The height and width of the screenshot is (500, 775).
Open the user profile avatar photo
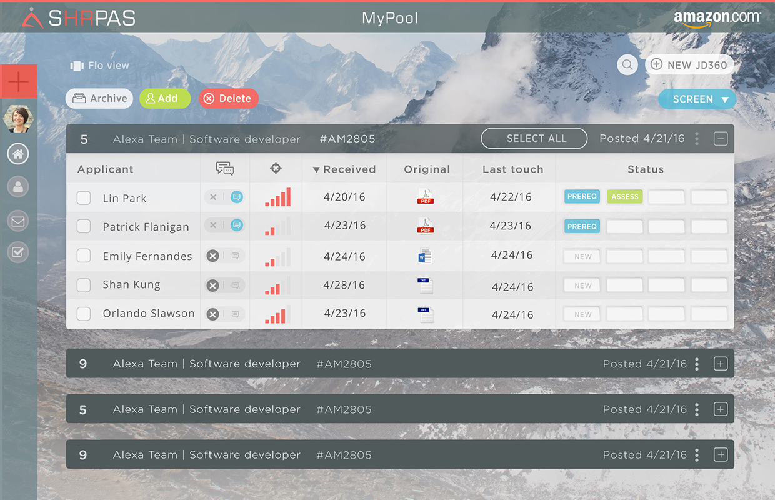point(18,118)
